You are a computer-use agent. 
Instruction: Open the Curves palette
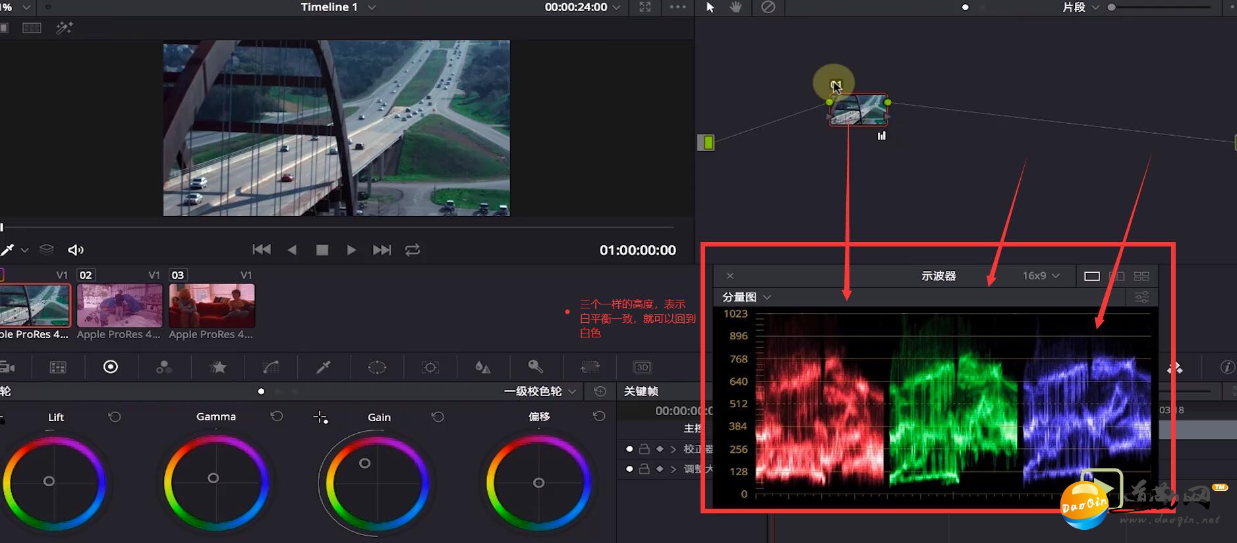click(271, 367)
